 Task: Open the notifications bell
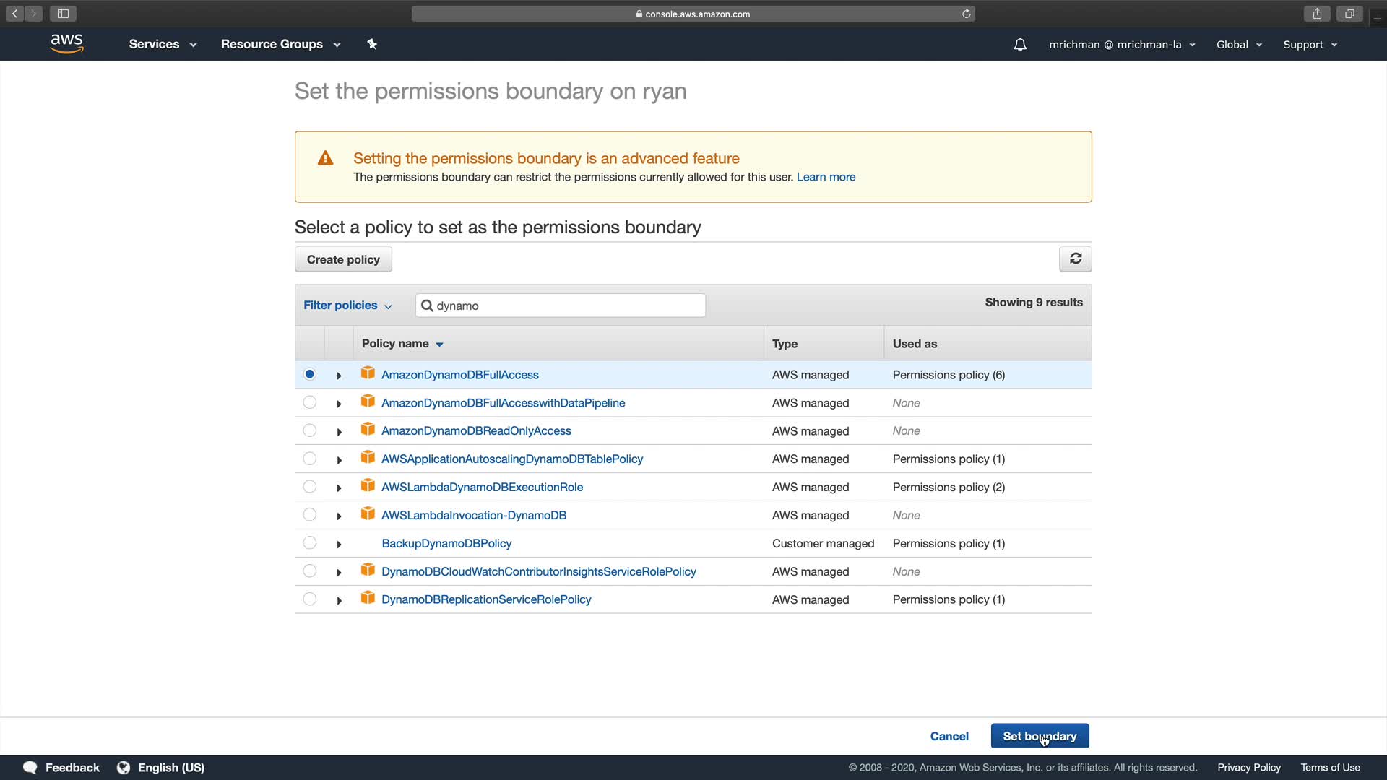coord(1019,45)
